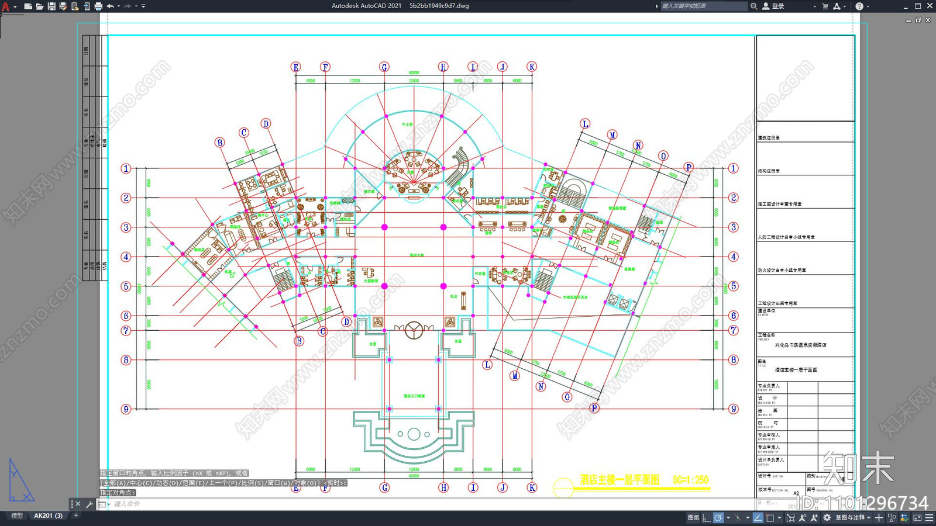The height and width of the screenshot is (526, 936).
Task: Open the 草图与注释 workspace switcher
Action: [852, 518]
